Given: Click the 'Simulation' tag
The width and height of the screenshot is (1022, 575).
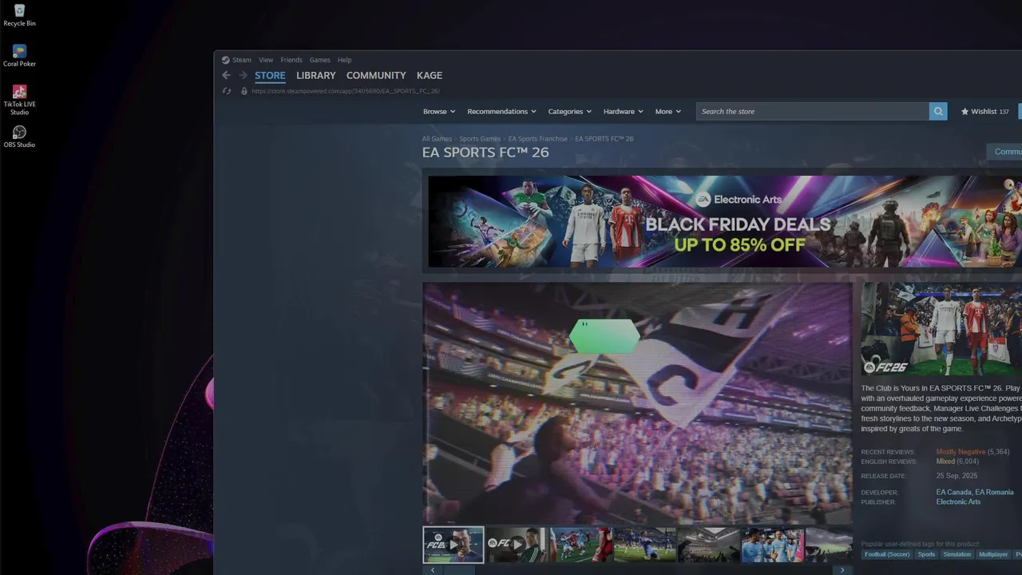Looking at the screenshot, I should click(x=957, y=554).
